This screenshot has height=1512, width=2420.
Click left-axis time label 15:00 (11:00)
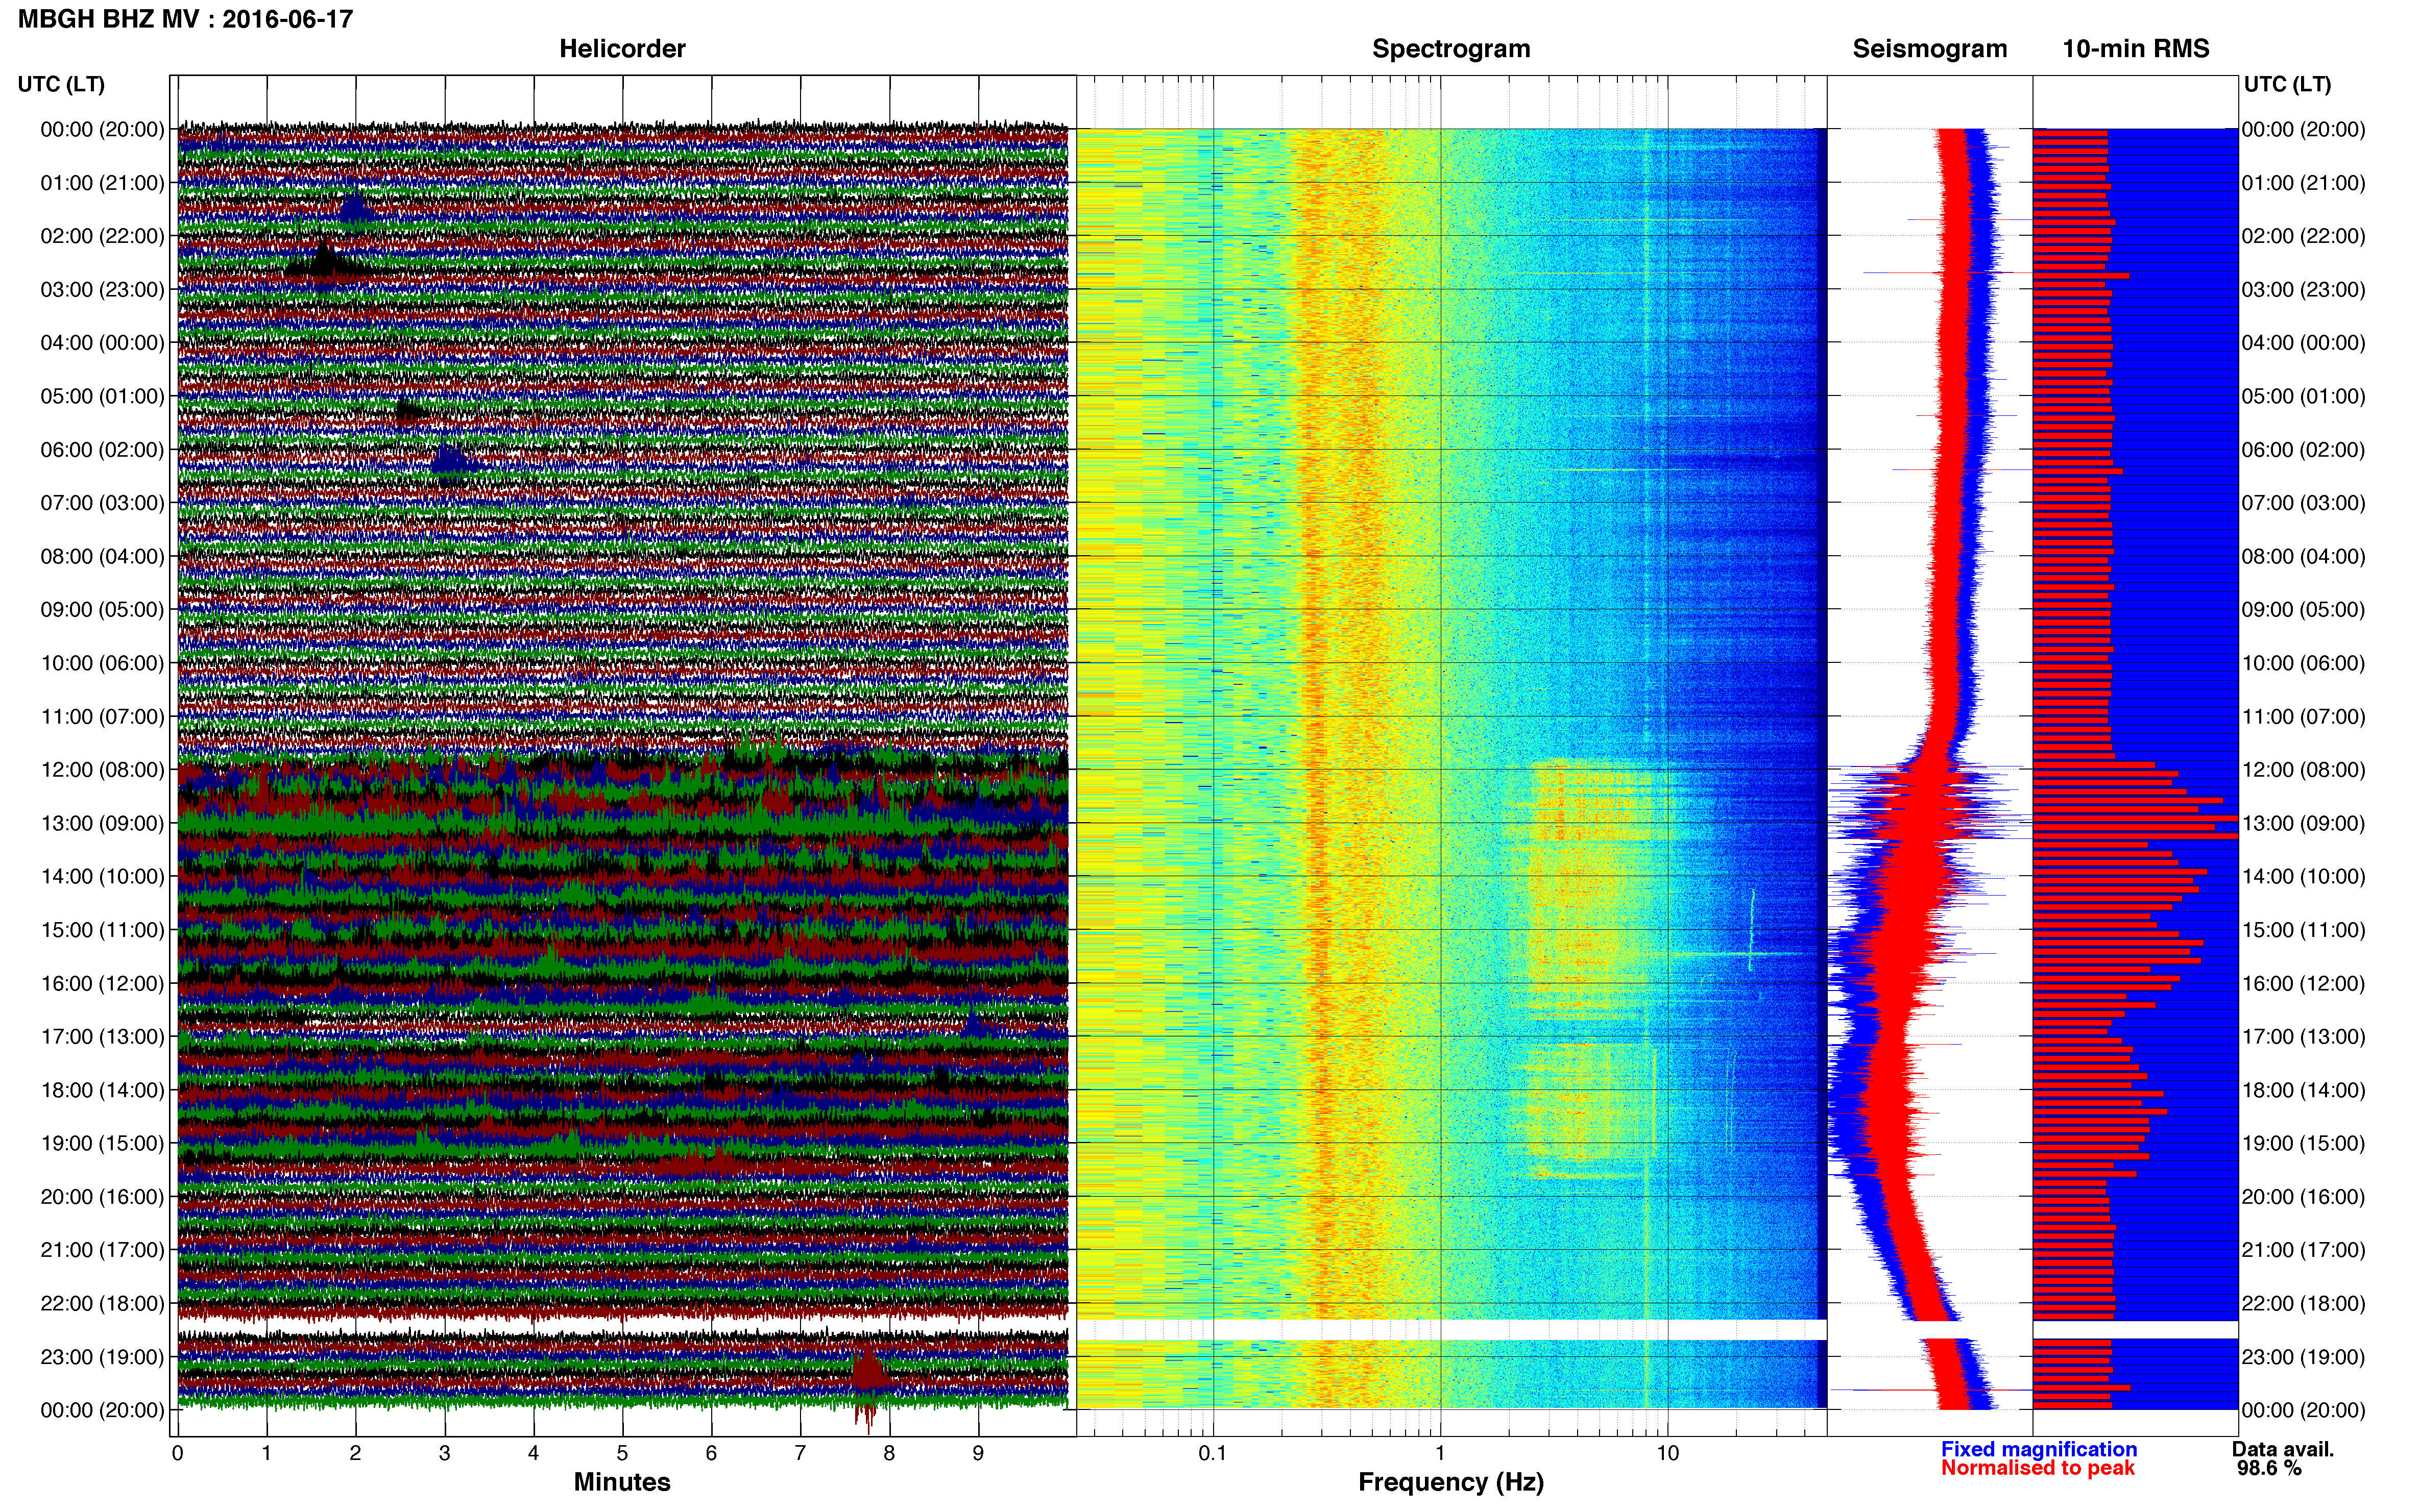pos(102,930)
